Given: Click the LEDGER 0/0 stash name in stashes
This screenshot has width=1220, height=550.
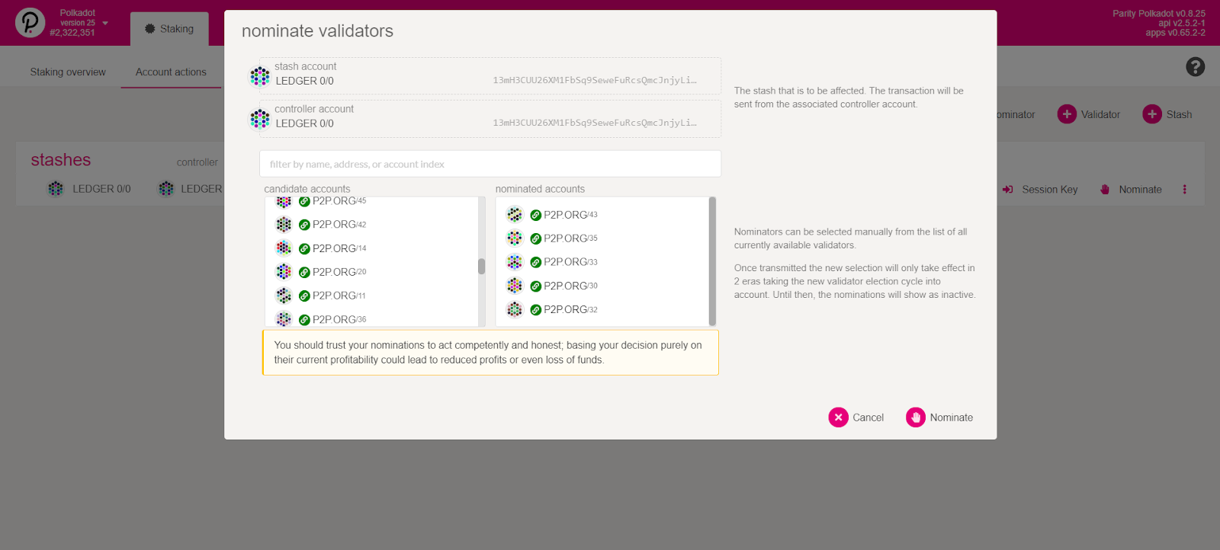Looking at the screenshot, I should click(x=101, y=189).
